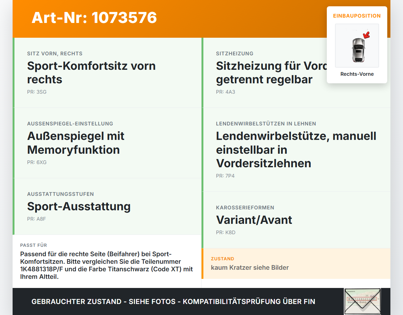Click 'Lendenwirbelstütze, manuell einstellbar' title
Image resolution: width=403 pixels, height=315 pixels.
(296, 150)
